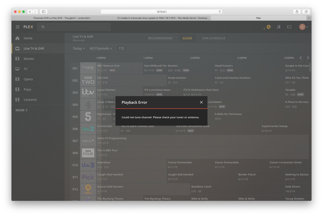Screen dimensions: 323x216
Task: Open the Opera library
Action: (x=38, y=79)
